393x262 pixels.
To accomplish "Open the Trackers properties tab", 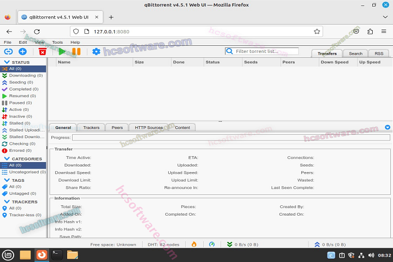I will click(91, 127).
